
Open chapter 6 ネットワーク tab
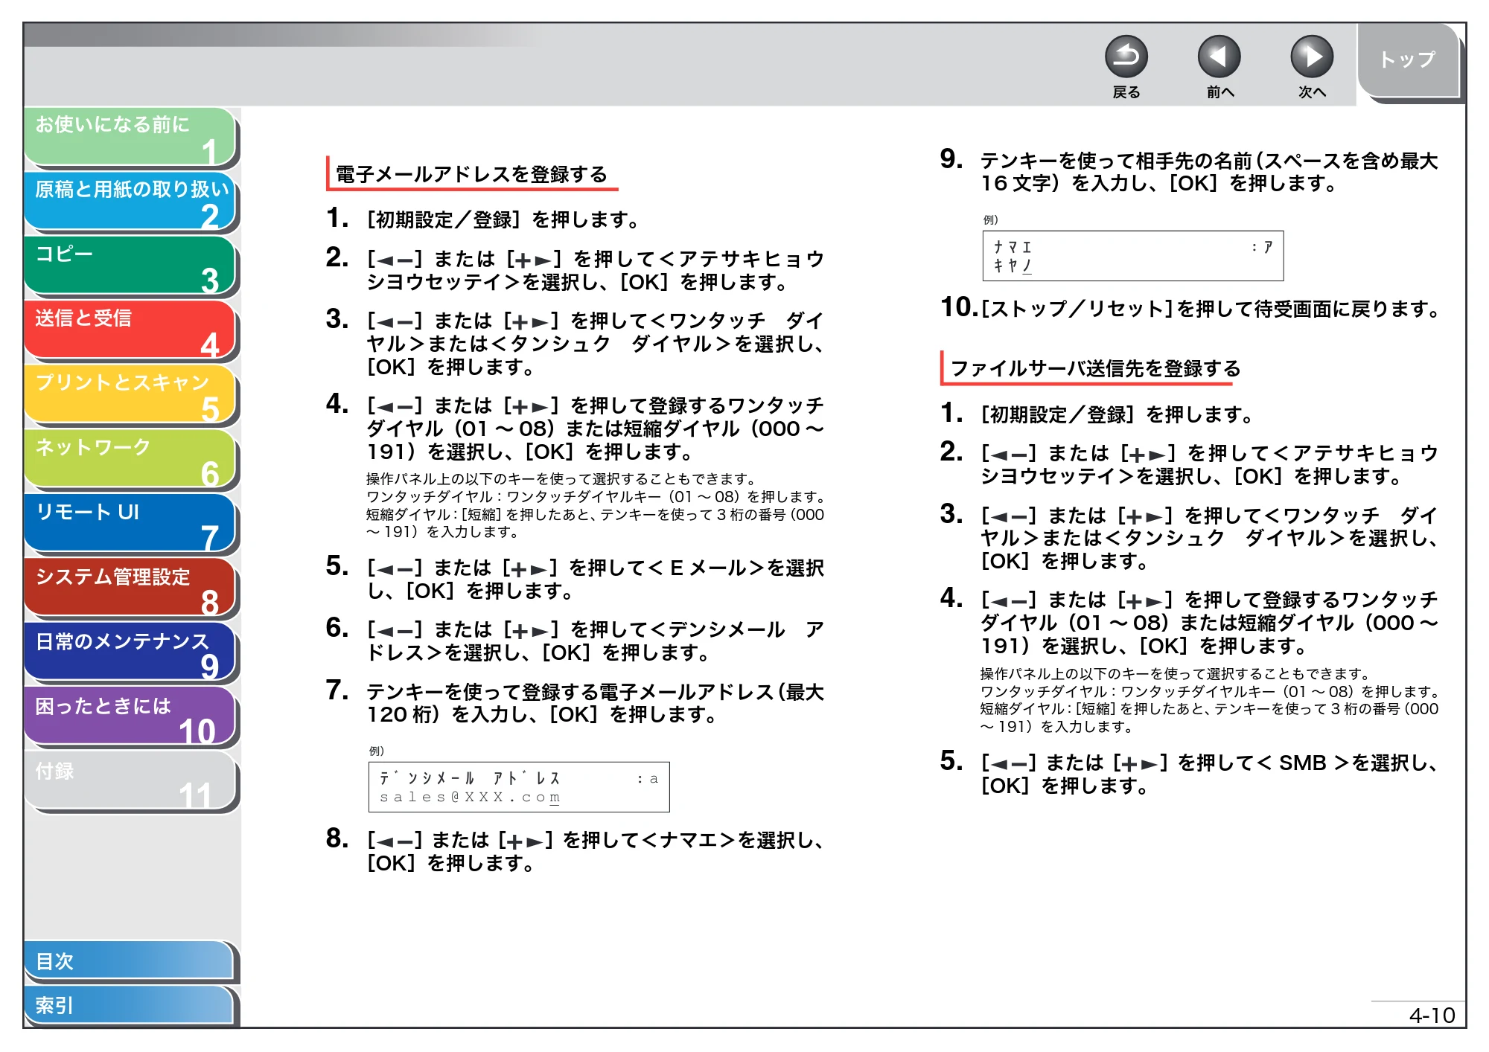click(x=130, y=459)
